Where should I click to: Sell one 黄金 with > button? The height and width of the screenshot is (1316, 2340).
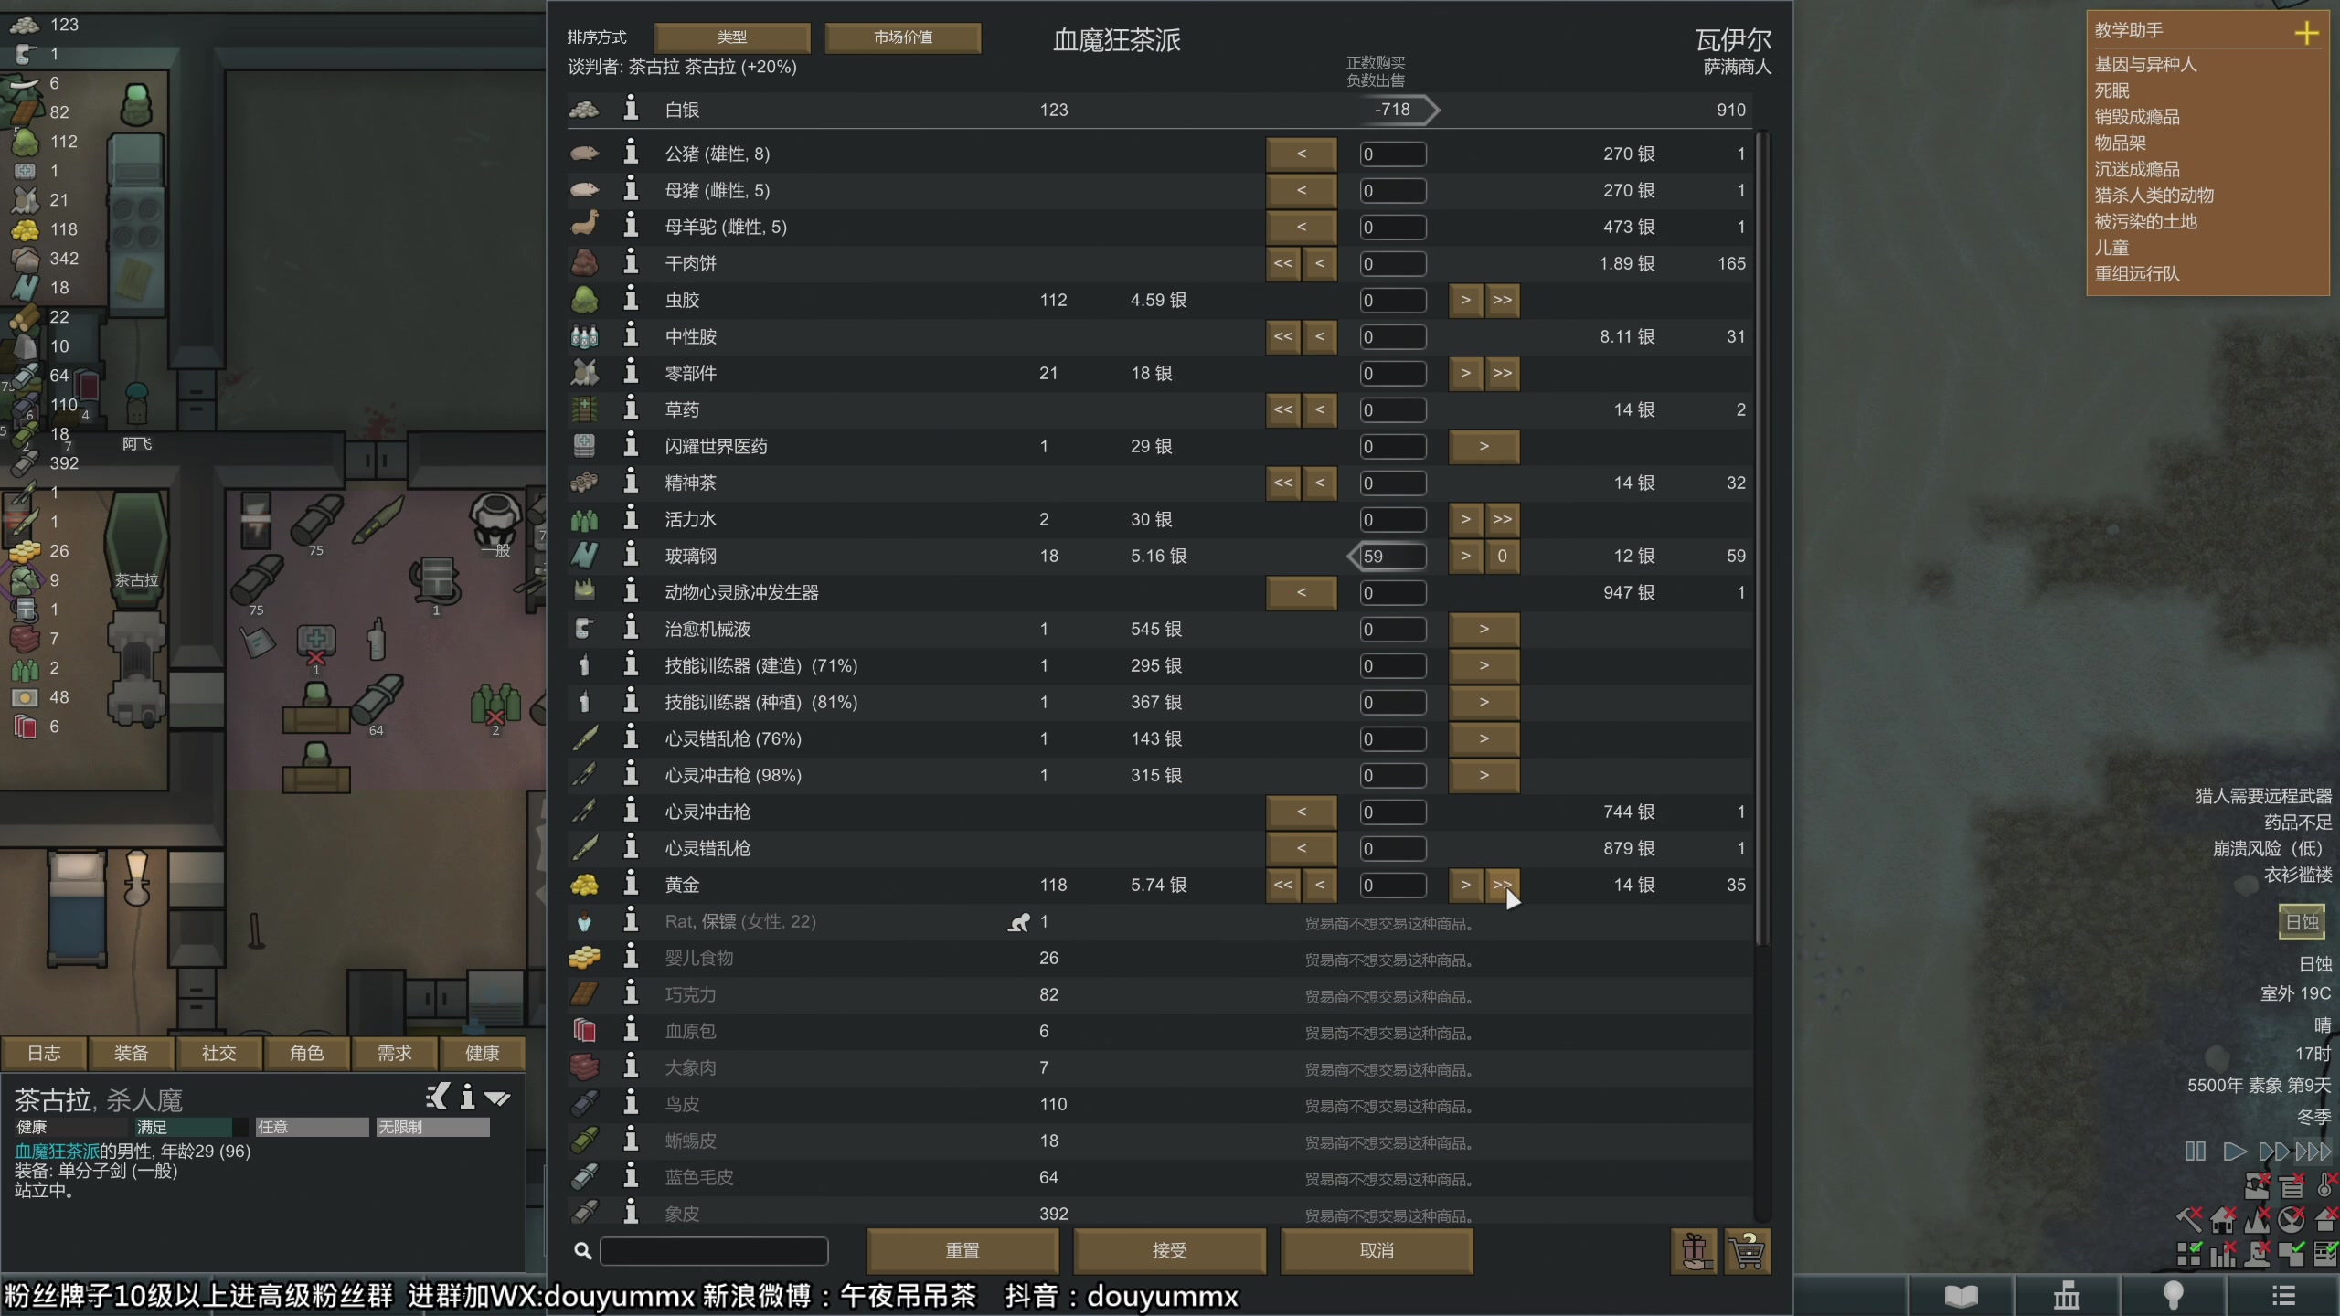(x=1466, y=885)
